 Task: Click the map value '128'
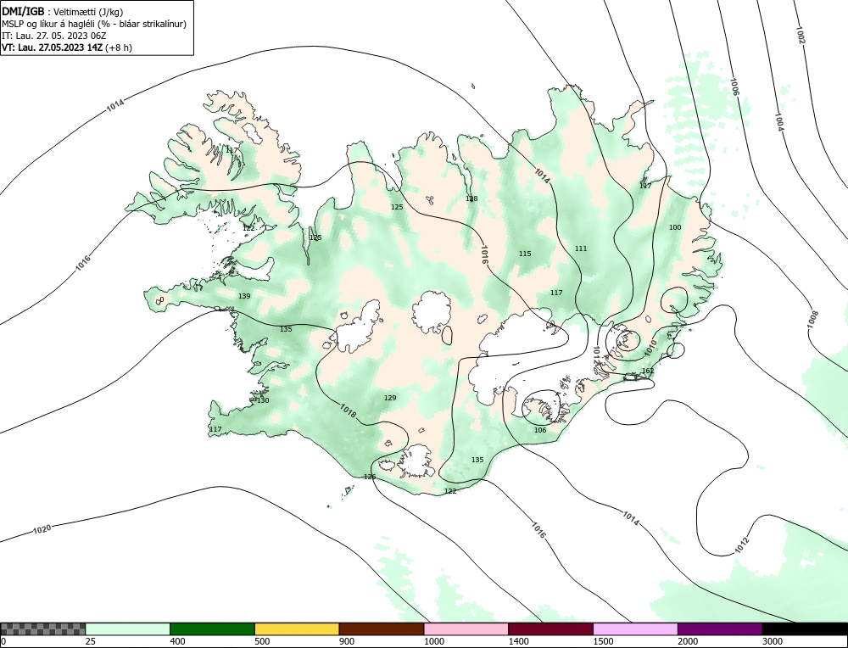(x=471, y=198)
